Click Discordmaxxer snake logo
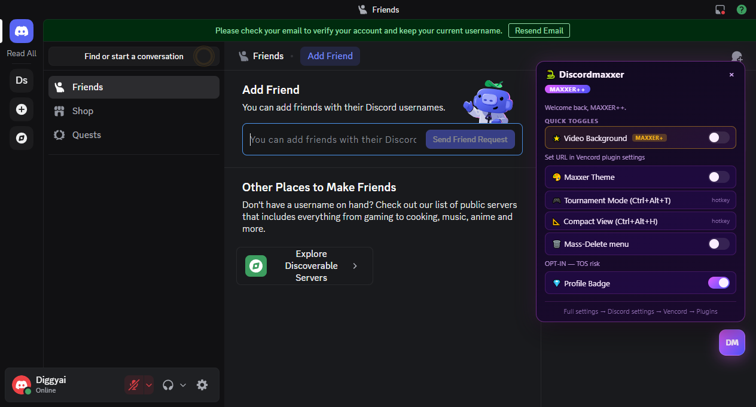Screen dimensions: 756x407 pos(550,75)
